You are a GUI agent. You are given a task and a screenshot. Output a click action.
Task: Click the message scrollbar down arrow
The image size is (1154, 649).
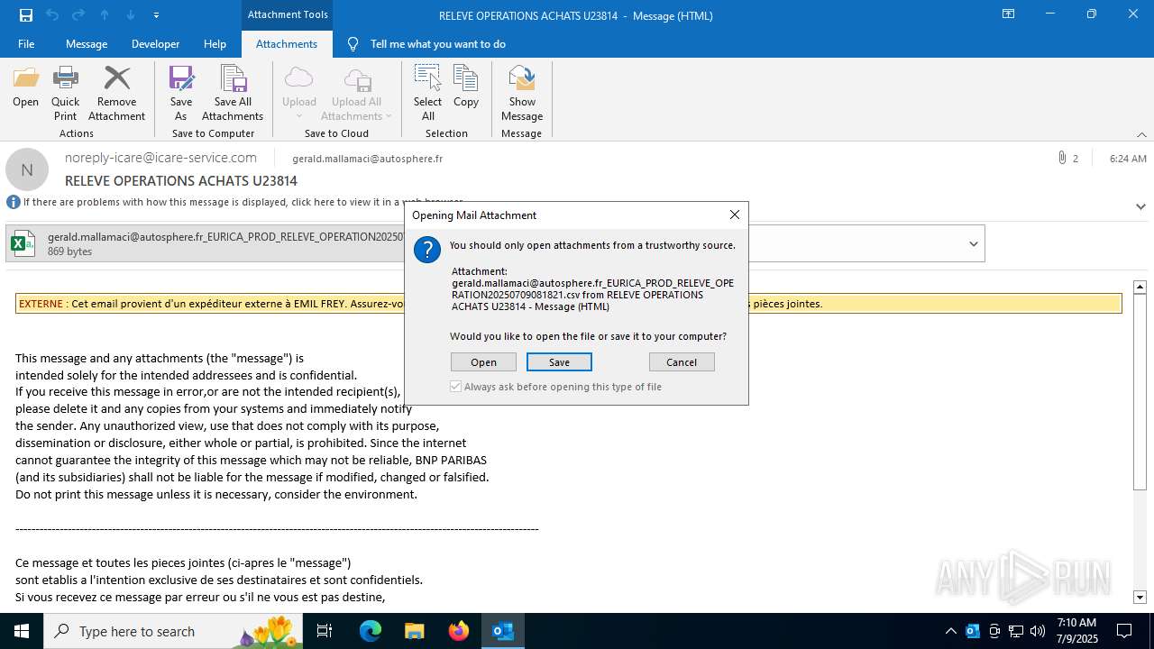1140,597
